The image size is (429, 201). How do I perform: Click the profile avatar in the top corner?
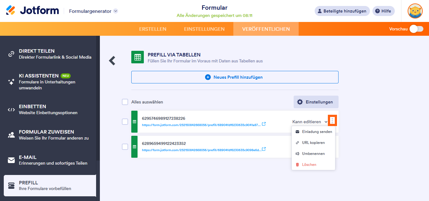click(x=415, y=11)
